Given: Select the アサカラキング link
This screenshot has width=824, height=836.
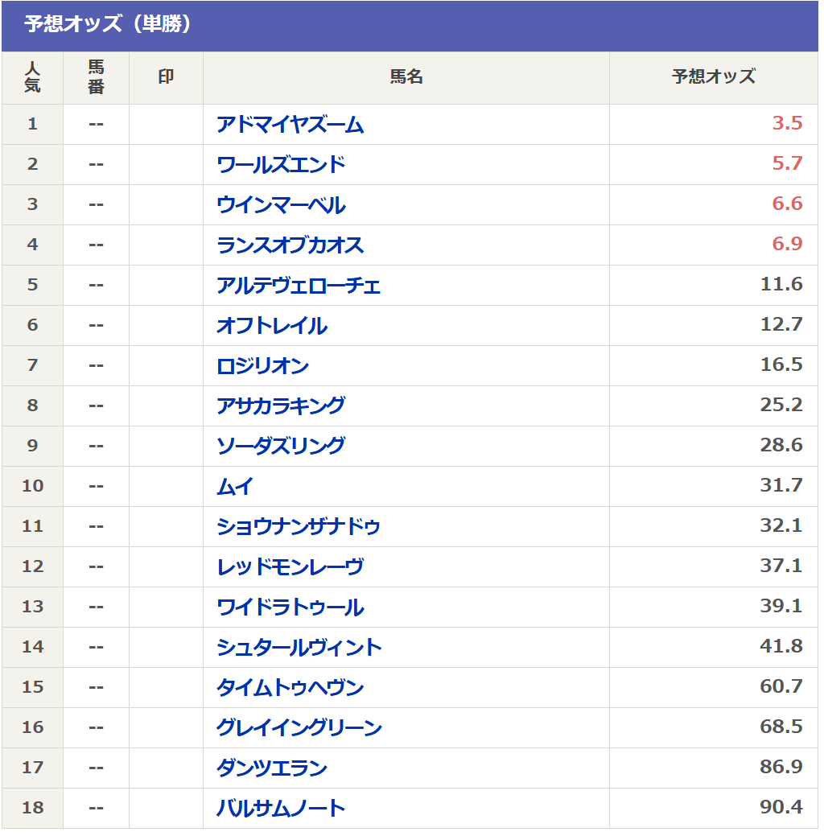Looking at the screenshot, I should click(281, 406).
